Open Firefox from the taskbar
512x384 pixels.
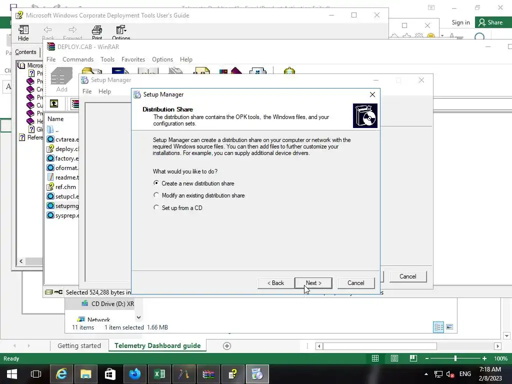[134, 374]
